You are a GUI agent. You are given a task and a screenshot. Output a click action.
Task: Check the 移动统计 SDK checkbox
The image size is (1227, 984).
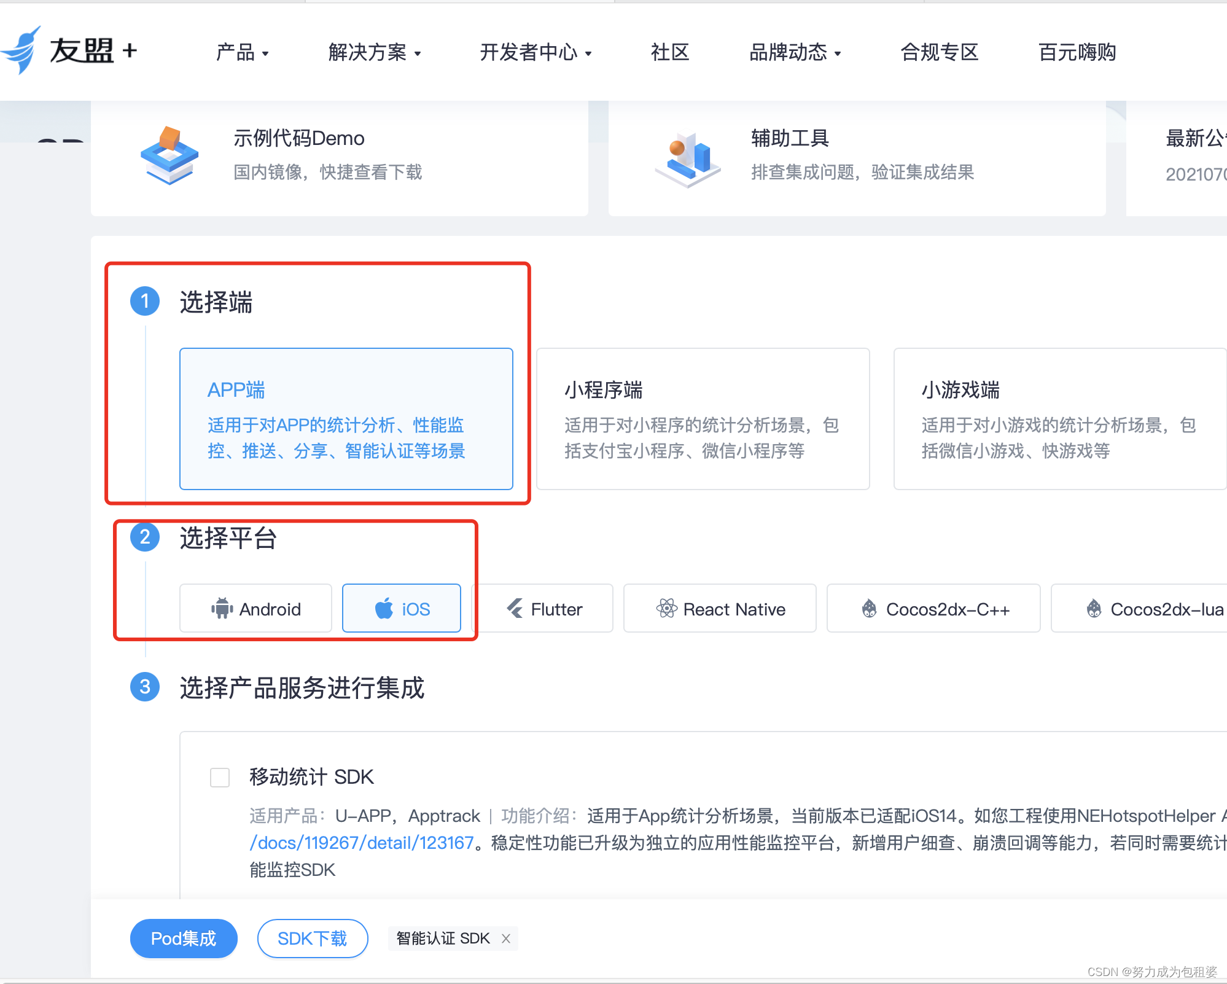[219, 778]
